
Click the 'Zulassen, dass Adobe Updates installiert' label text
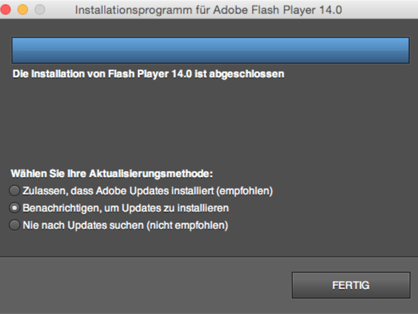119,191
